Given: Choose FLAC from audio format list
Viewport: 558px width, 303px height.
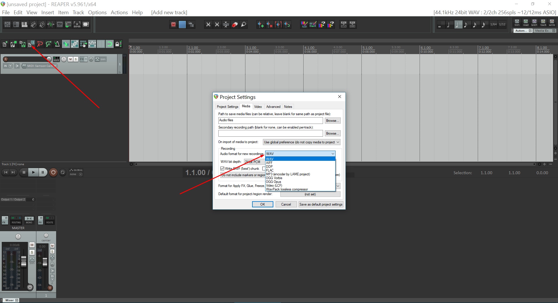Looking at the screenshot, I should coord(270,170).
